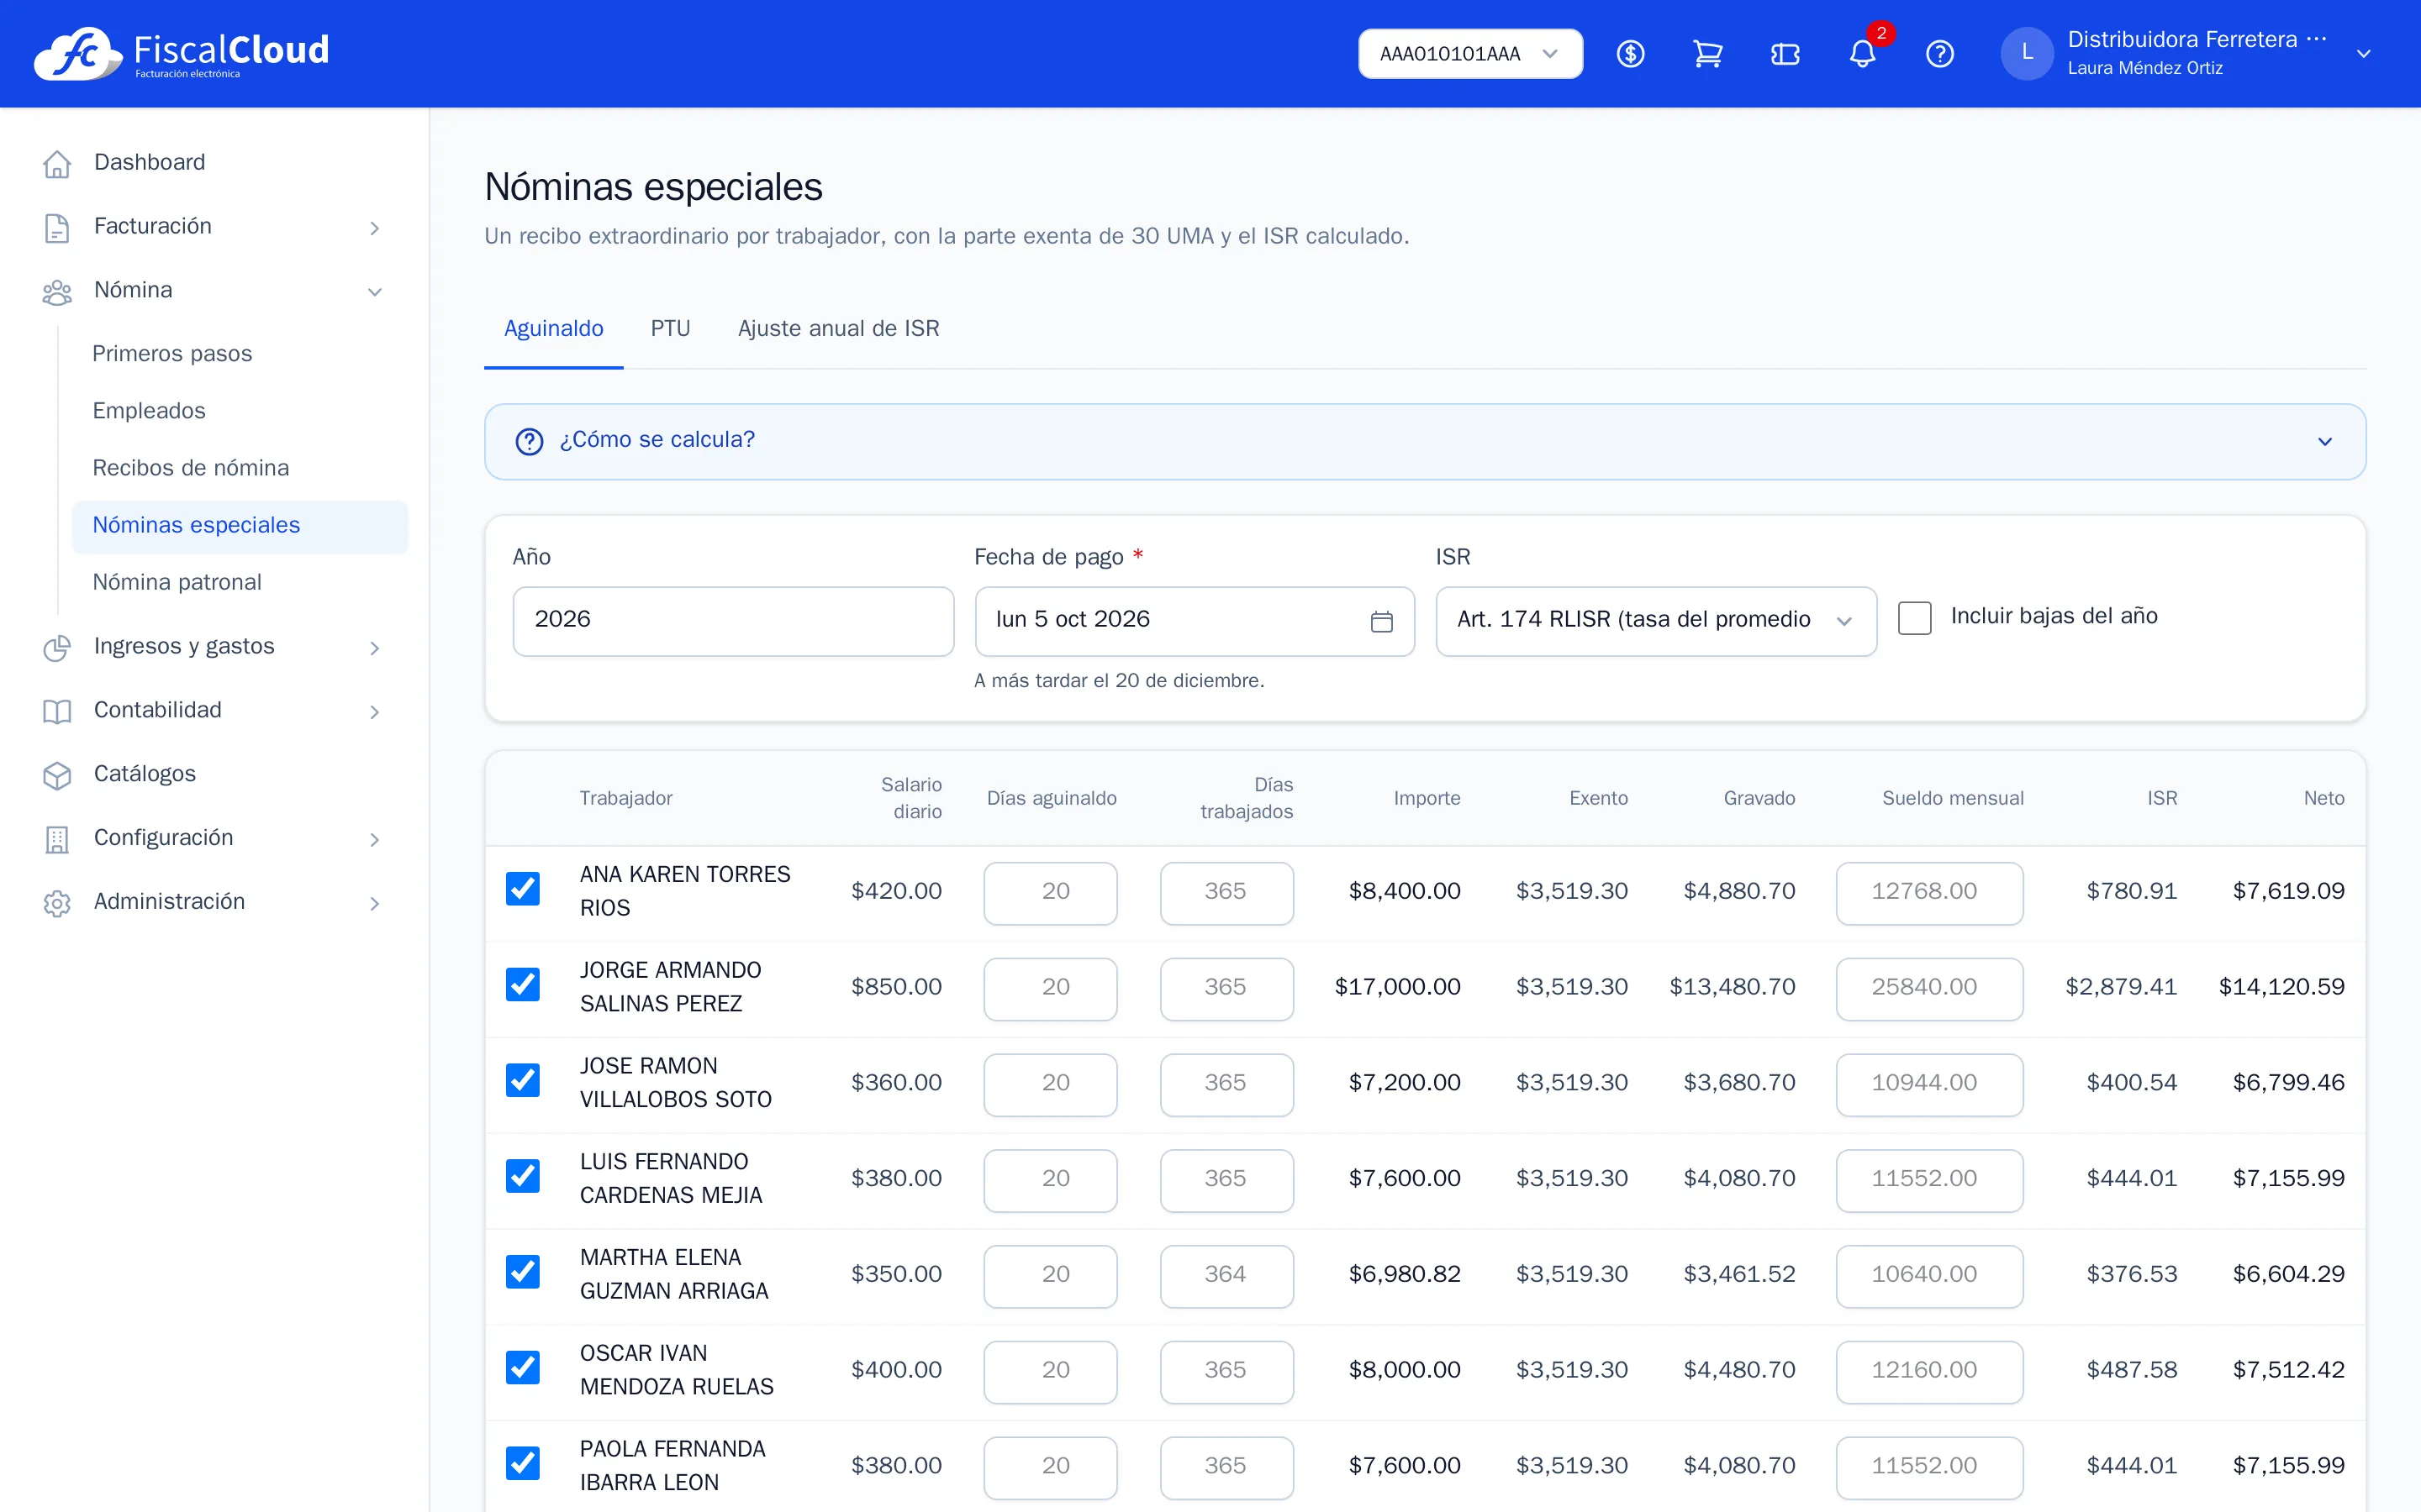Click the ticket icon in header
The image size is (2421, 1512).
tap(1785, 54)
